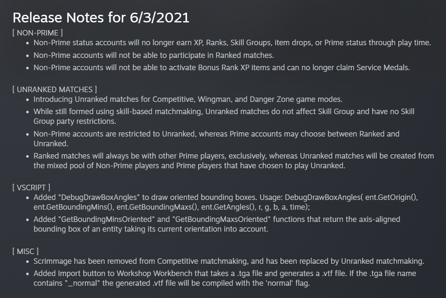Select the [ UNRANKED MATCHES ] section header

(x=54, y=90)
